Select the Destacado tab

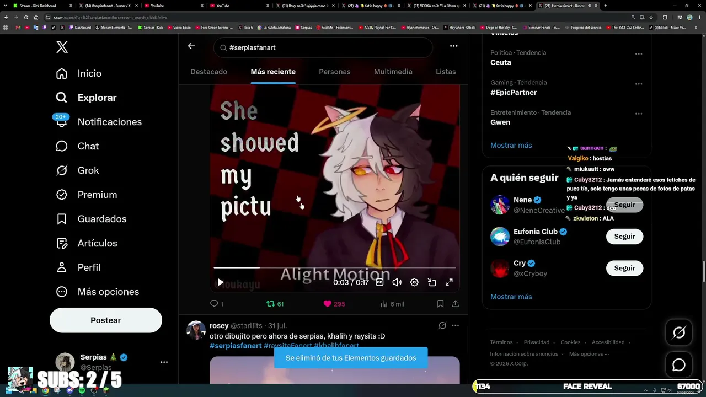(208, 72)
